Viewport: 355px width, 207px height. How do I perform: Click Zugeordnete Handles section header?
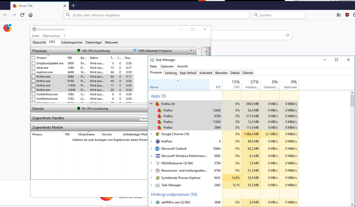pyautogui.click(x=89, y=118)
